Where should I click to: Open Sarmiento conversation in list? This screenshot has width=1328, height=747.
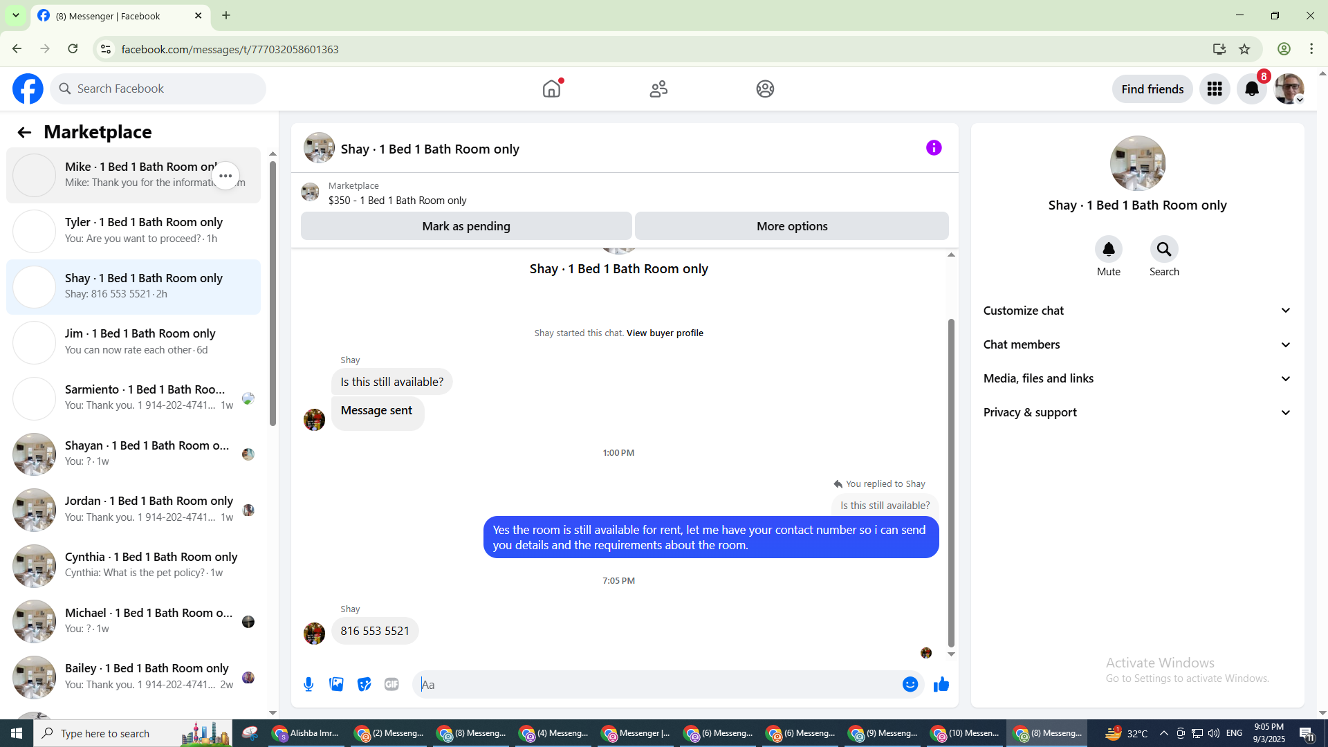(133, 398)
